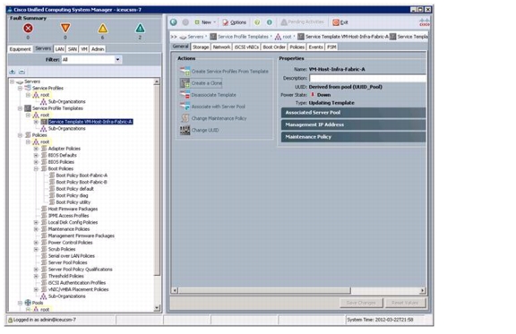The height and width of the screenshot is (334, 516).
Task: Click the major faults orange triangle icon
Action: point(65,28)
